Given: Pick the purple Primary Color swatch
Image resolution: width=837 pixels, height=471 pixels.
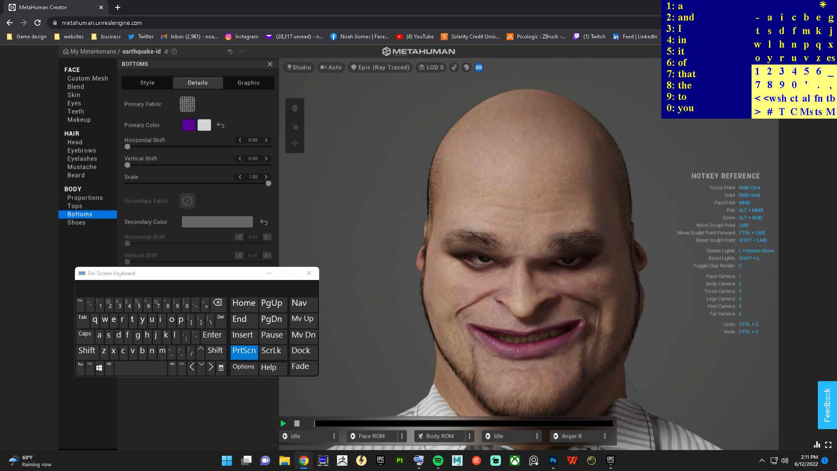Looking at the screenshot, I should [188, 125].
